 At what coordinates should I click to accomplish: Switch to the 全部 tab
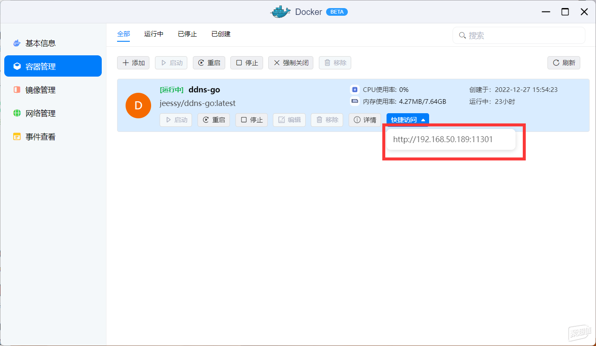pyautogui.click(x=123, y=34)
